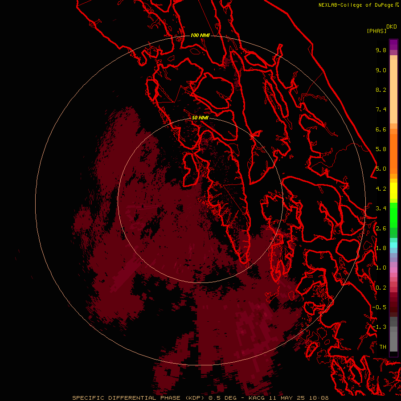The width and height of the screenshot is (401, 401).
Task: Click the cyan segment of the color bar
Action: (393, 245)
